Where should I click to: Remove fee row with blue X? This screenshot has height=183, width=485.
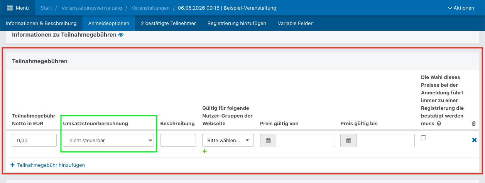474,140
